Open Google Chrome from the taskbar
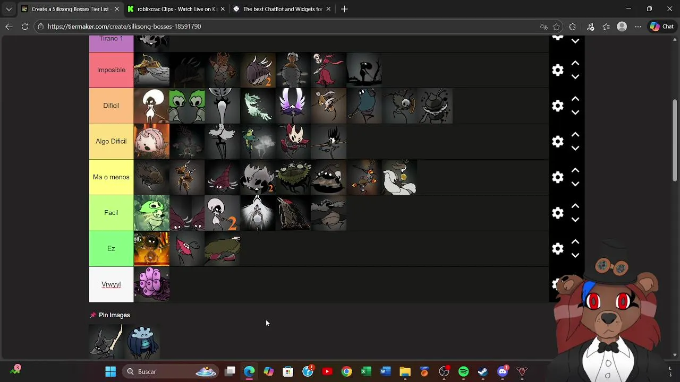Screen dimensions: 680x382 click(346, 371)
